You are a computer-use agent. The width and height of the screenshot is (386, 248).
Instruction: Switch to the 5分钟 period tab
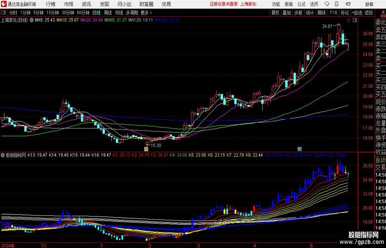click(38, 13)
